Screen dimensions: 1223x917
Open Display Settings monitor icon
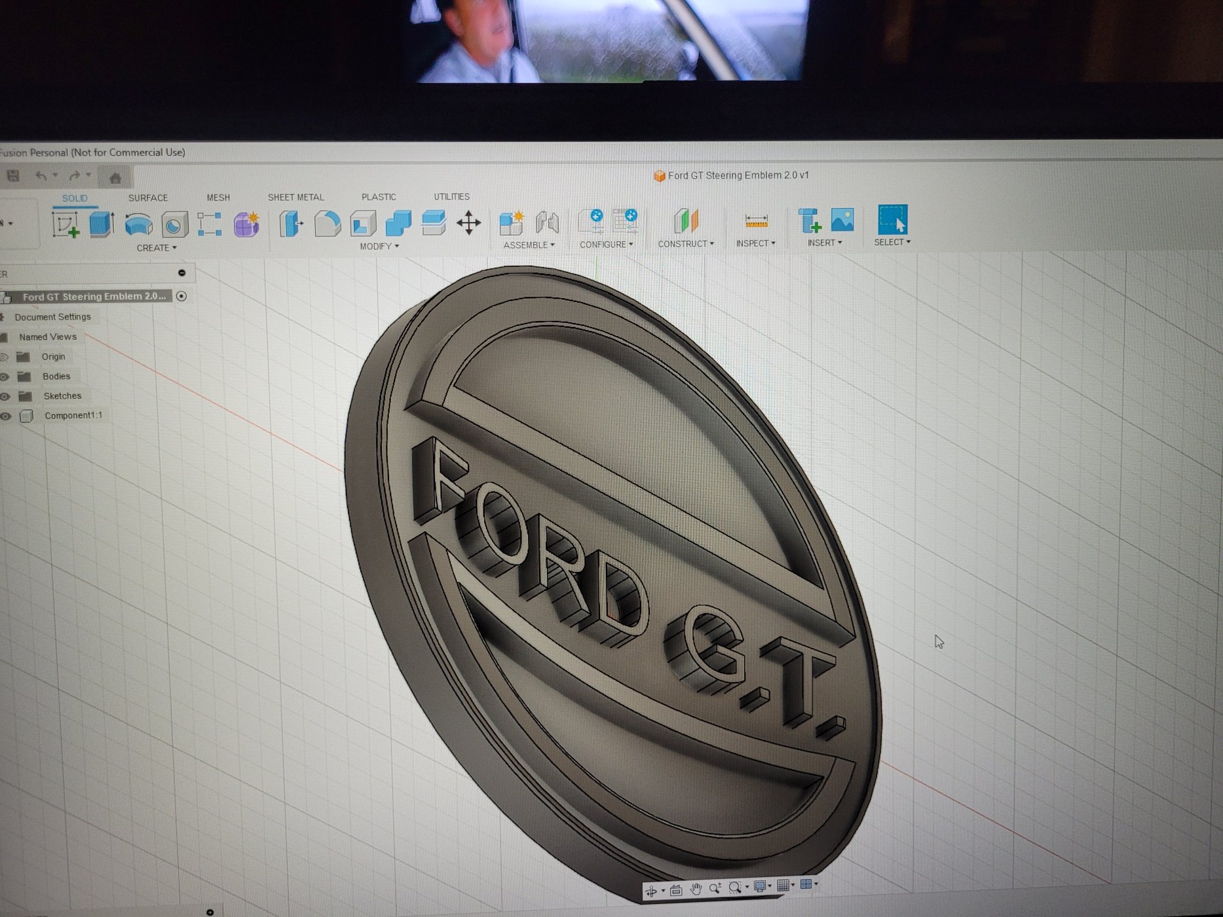[x=760, y=886]
